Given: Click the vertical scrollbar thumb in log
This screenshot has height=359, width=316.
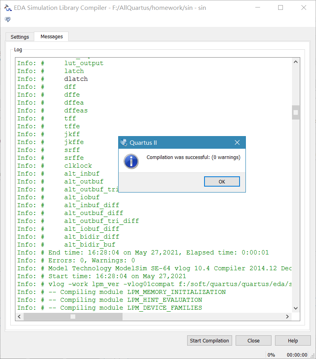Looking at the screenshot, I should click(x=296, y=112).
